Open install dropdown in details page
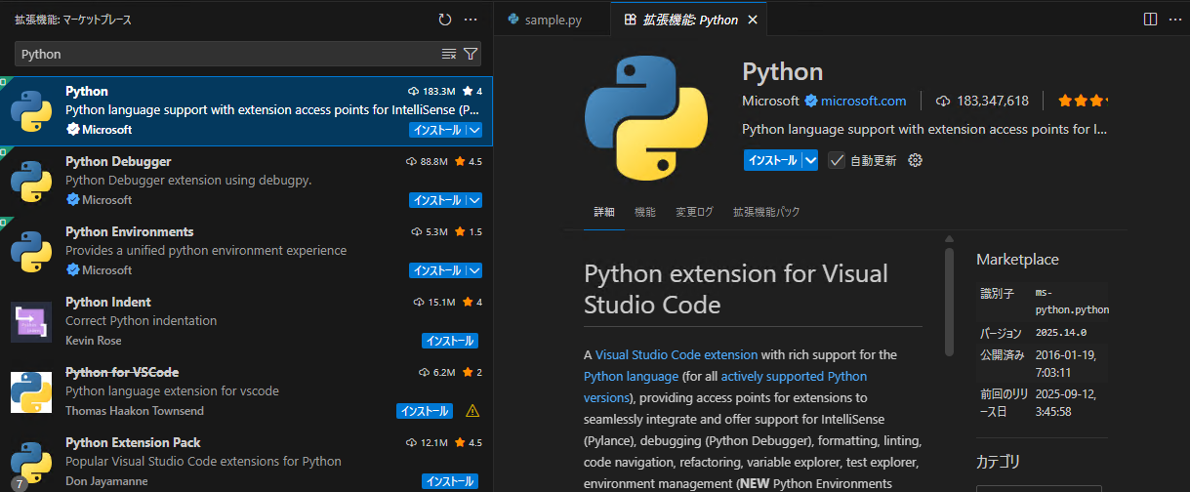This screenshot has width=1190, height=492. point(809,161)
